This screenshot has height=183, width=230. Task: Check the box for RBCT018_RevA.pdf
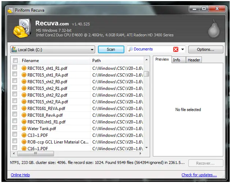(15, 114)
